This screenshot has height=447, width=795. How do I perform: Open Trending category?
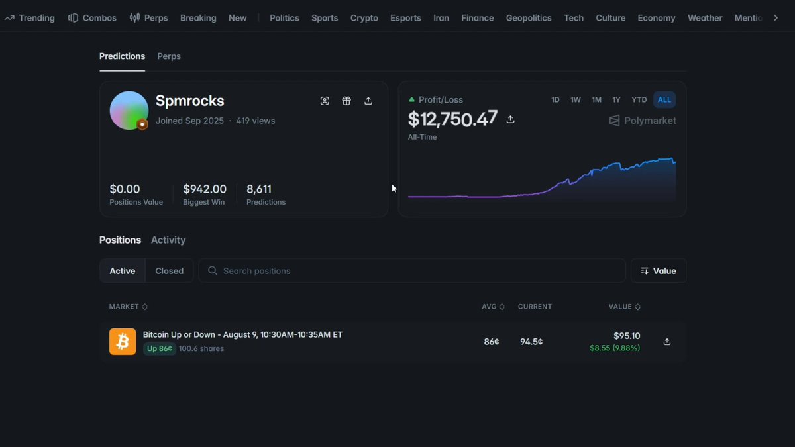[30, 18]
